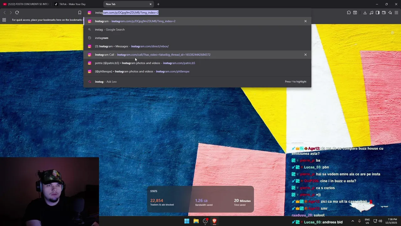
Task: Click chat message 'ca s curios'
Action: pyautogui.click(x=325, y=188)
